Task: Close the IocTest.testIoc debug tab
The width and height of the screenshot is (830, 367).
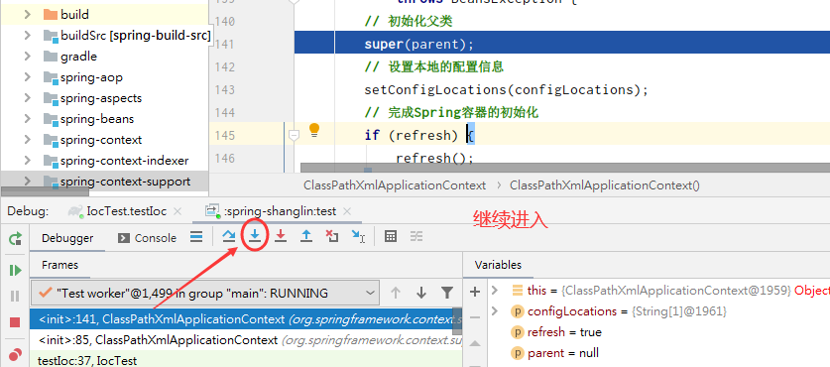Action: [178, 211]
